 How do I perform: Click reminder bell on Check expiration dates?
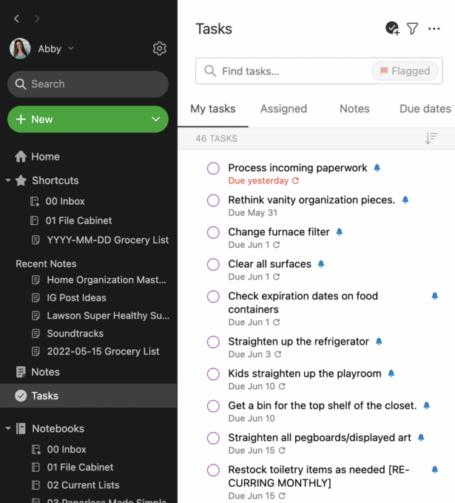(x=435, y=296)
